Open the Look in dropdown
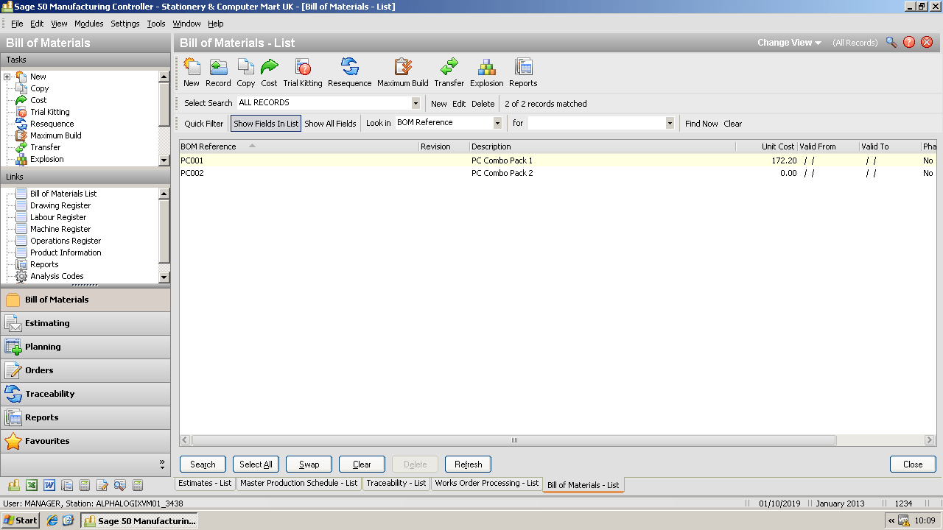Image resolution: width=943 pixels, height=530 pixels. click(497, 123)
